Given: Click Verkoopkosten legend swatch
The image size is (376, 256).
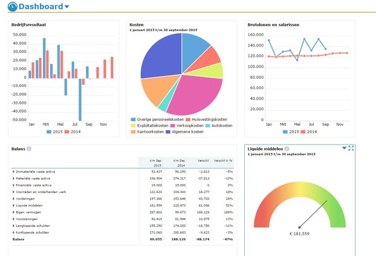Looking at the screenshot, I should [173, 126].
